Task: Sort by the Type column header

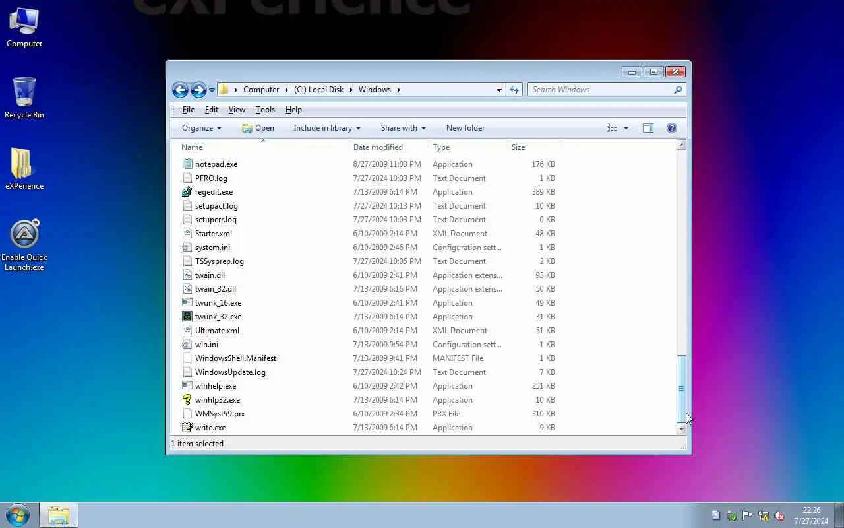Action: tap(468, 147)
